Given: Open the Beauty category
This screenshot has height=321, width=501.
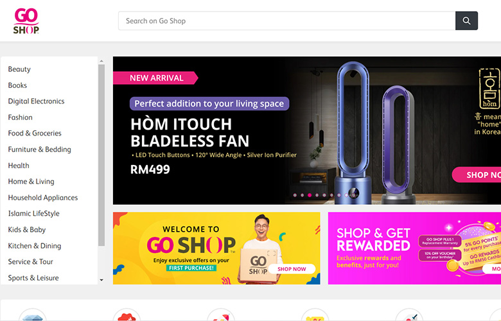Looking at the screenshot, I should click(19, 69).
